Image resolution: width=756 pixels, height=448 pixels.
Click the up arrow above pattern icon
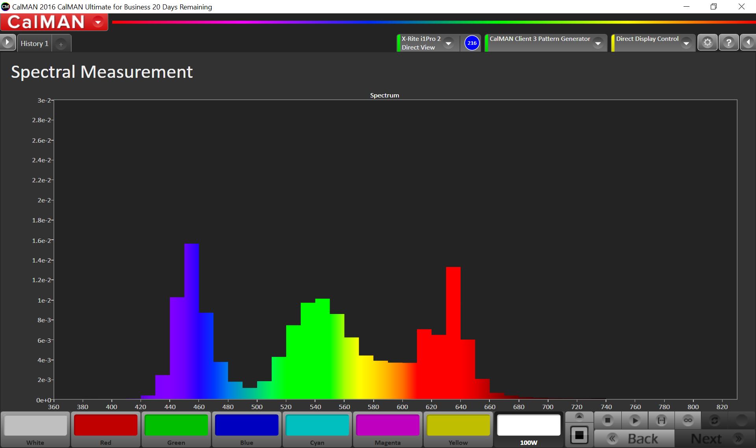(579, 416)
